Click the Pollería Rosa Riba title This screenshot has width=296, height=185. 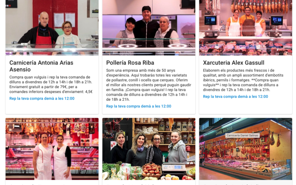click(x=130, y=63)
